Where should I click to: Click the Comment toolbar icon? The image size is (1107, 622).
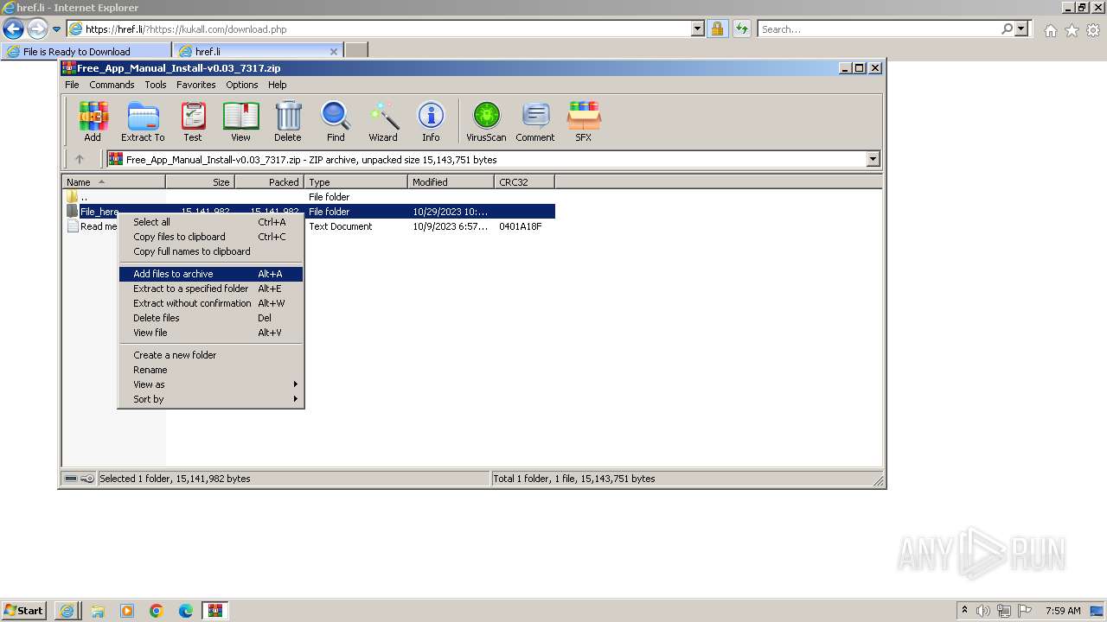tap(535, 121)
